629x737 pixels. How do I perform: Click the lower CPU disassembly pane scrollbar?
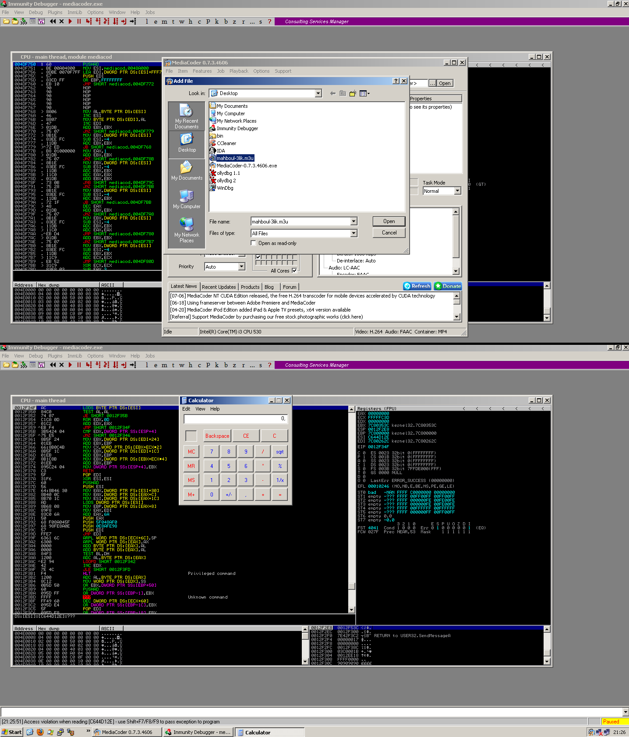351,509
